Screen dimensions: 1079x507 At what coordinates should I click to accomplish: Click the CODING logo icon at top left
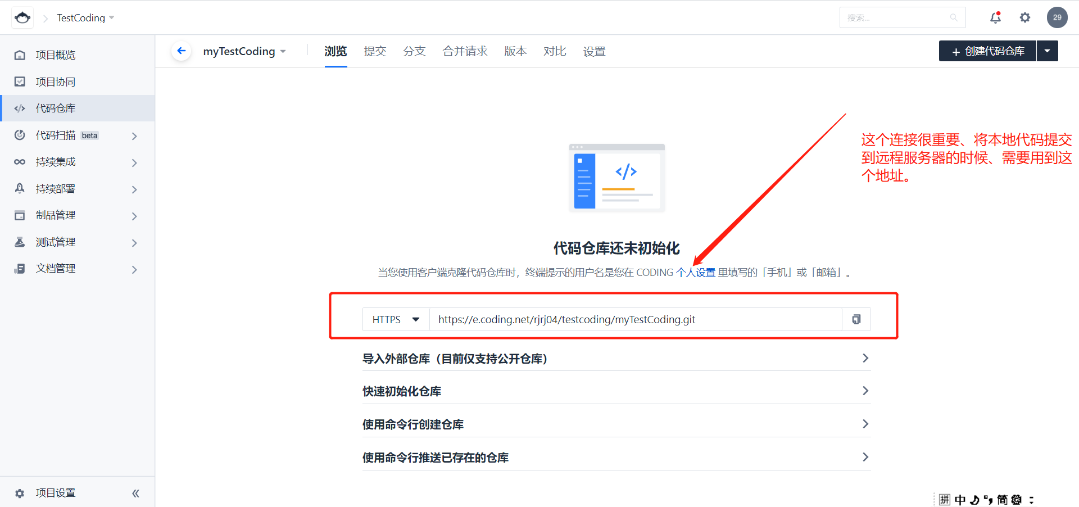click(22, 17)
